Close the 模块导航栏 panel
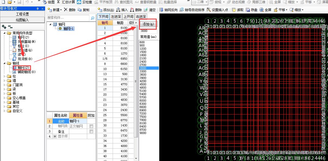This screenshot has width=328, height=161. tap(42, 9)
